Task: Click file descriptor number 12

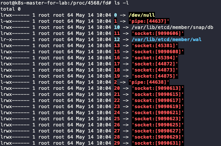Action: [x=117, y=39]
